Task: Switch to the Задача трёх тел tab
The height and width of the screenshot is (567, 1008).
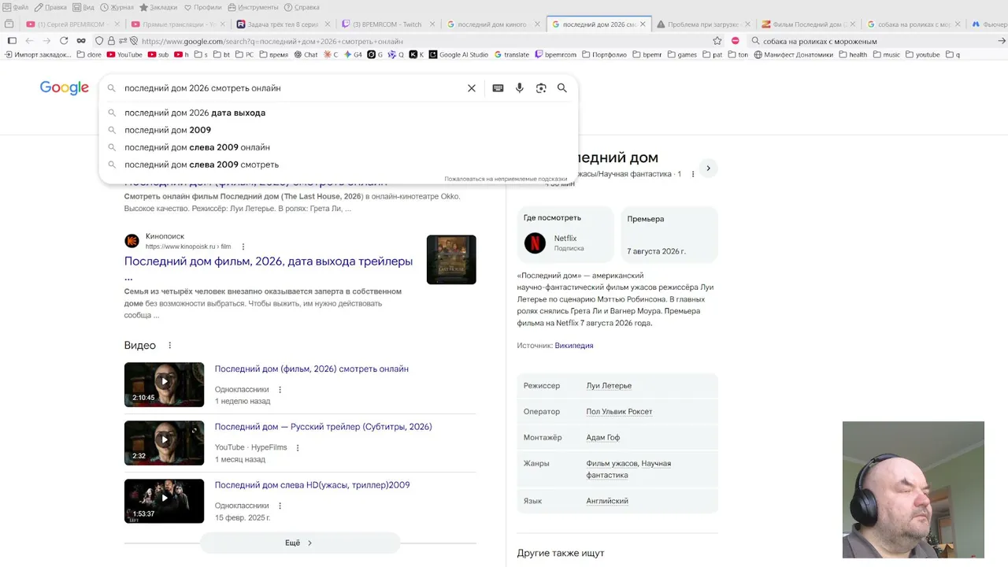Action: [x=282, y=24]
